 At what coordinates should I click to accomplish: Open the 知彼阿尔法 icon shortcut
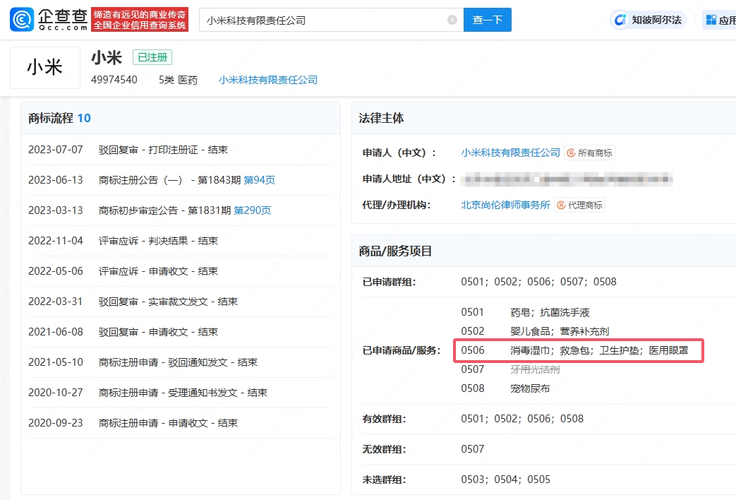tap(621, 20)
